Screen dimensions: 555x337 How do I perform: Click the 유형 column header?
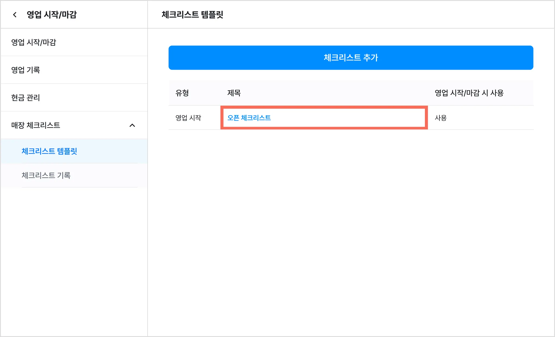click(182, 93)
